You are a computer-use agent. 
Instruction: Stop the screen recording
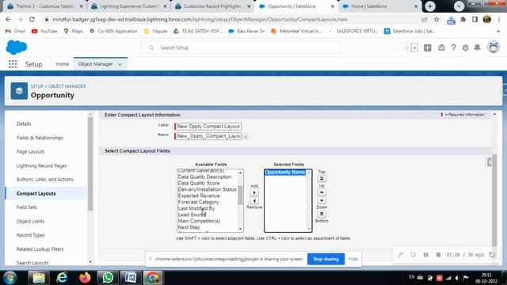point(438,255)
